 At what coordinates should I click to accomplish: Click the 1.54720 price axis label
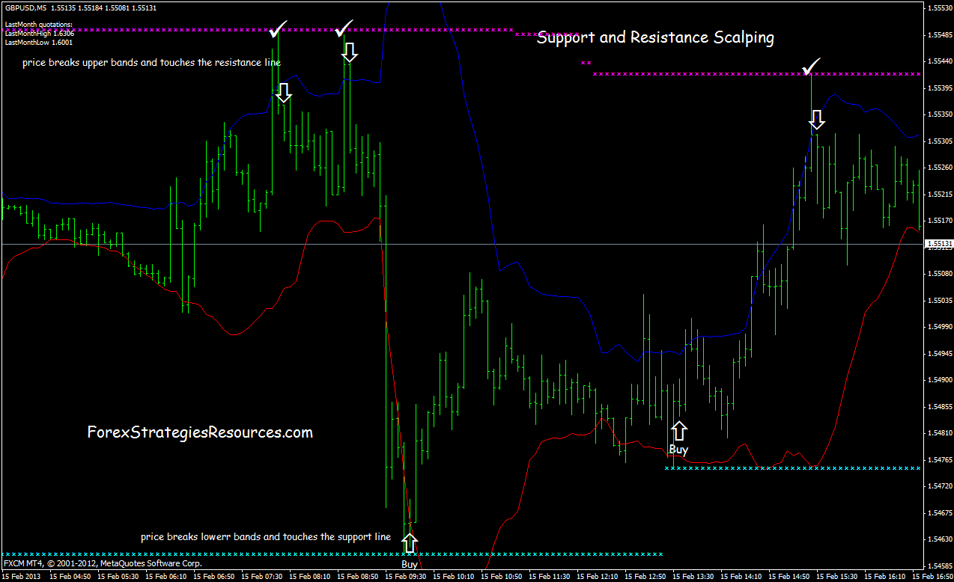point(939,486)
